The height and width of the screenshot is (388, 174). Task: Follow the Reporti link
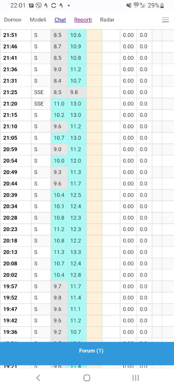point(83,20)
